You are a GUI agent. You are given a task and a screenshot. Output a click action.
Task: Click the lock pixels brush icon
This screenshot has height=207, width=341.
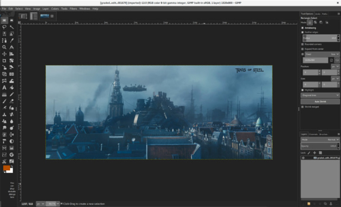308,152
